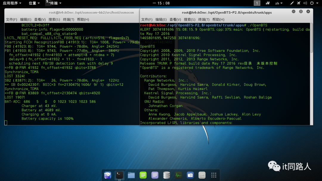Click 'Incorporated L/GPL libraries and components:' line
Screen dimensions: 322x181
(186, 123)
